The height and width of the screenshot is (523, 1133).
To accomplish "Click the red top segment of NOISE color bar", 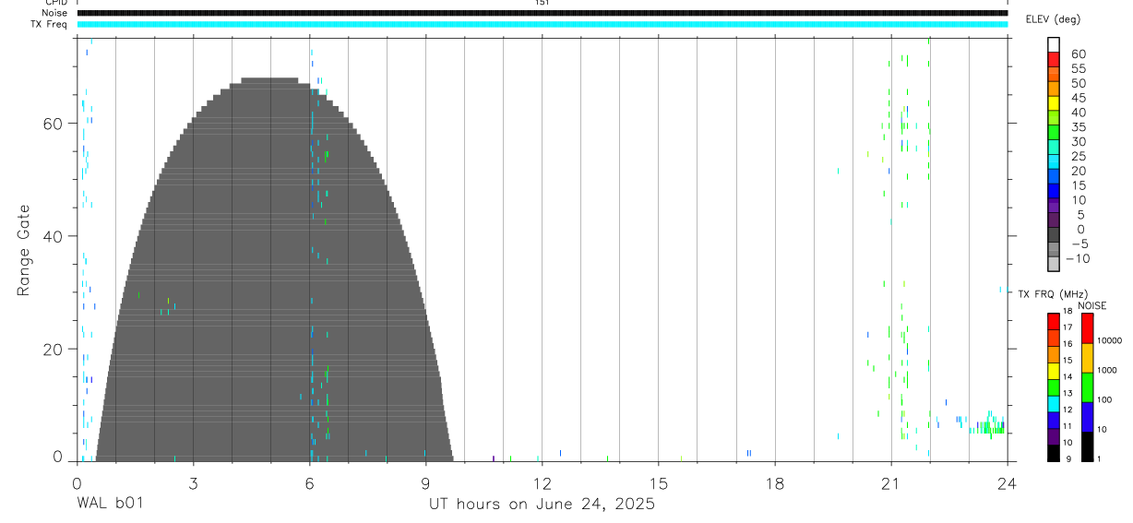I will tap(1087, 328).
